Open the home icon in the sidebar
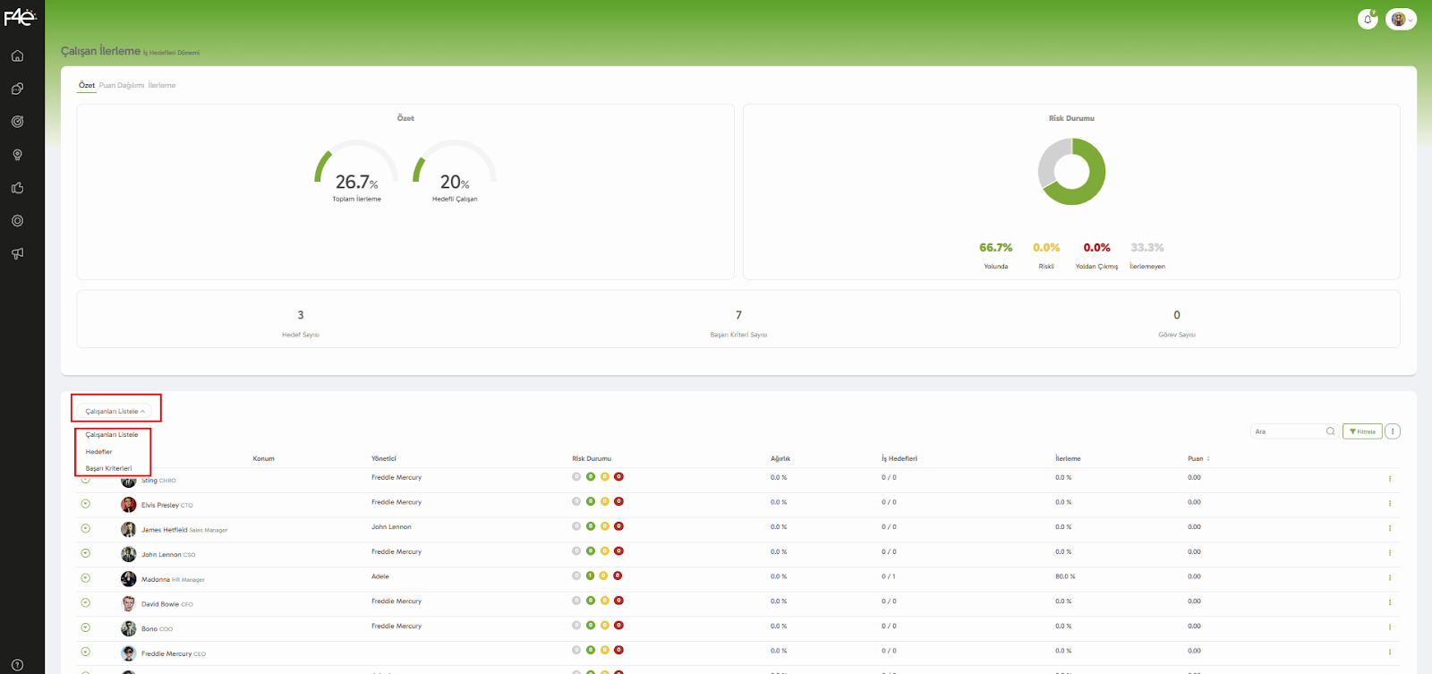Viewport: 1432px width, 674px height. [17, 55]
